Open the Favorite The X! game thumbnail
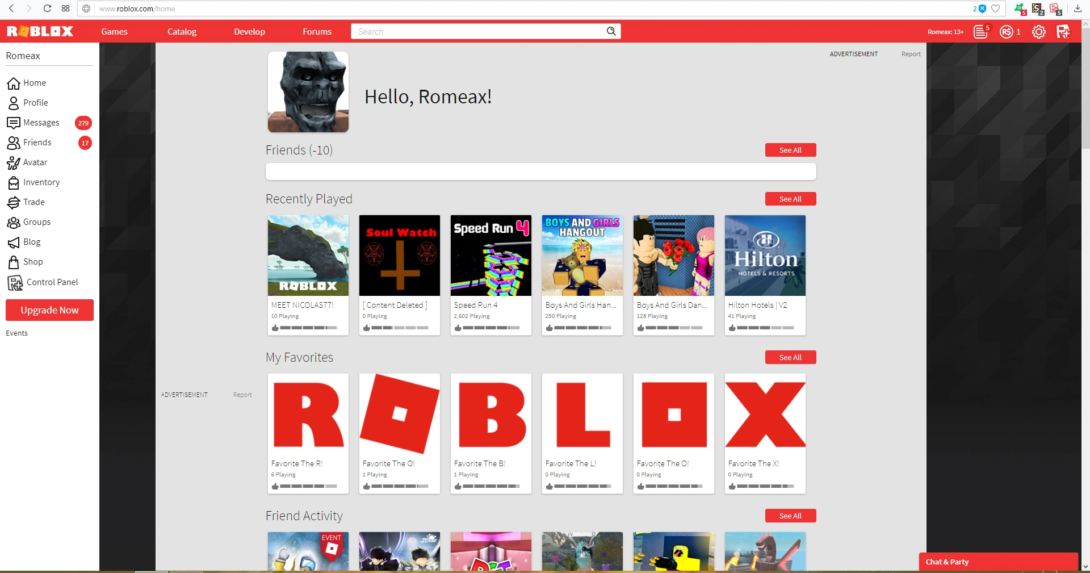Viewport: 1090px width, 573px height. [x=765, y=414]
